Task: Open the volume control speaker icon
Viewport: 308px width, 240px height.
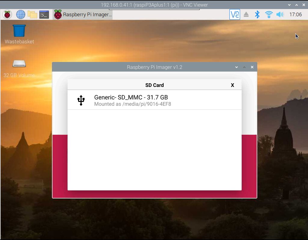Action: [x=280, y=14]
